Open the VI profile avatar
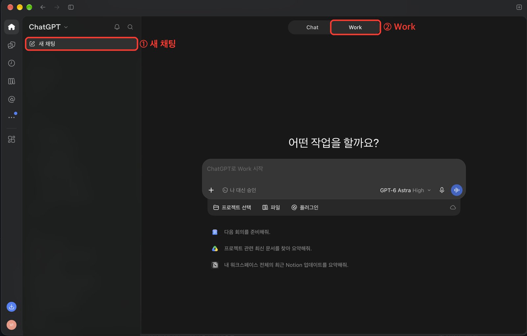 coord(12,325)
